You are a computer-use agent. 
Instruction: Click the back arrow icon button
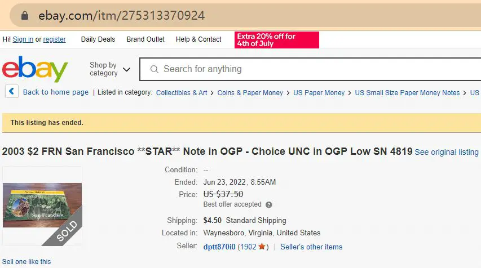click(x=12, y=91)
